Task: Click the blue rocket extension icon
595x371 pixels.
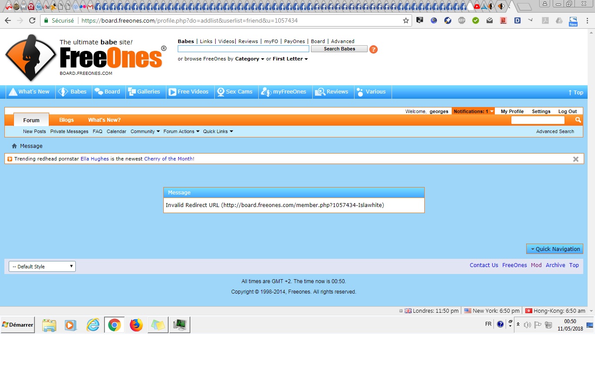Action: tap(448, 20)
